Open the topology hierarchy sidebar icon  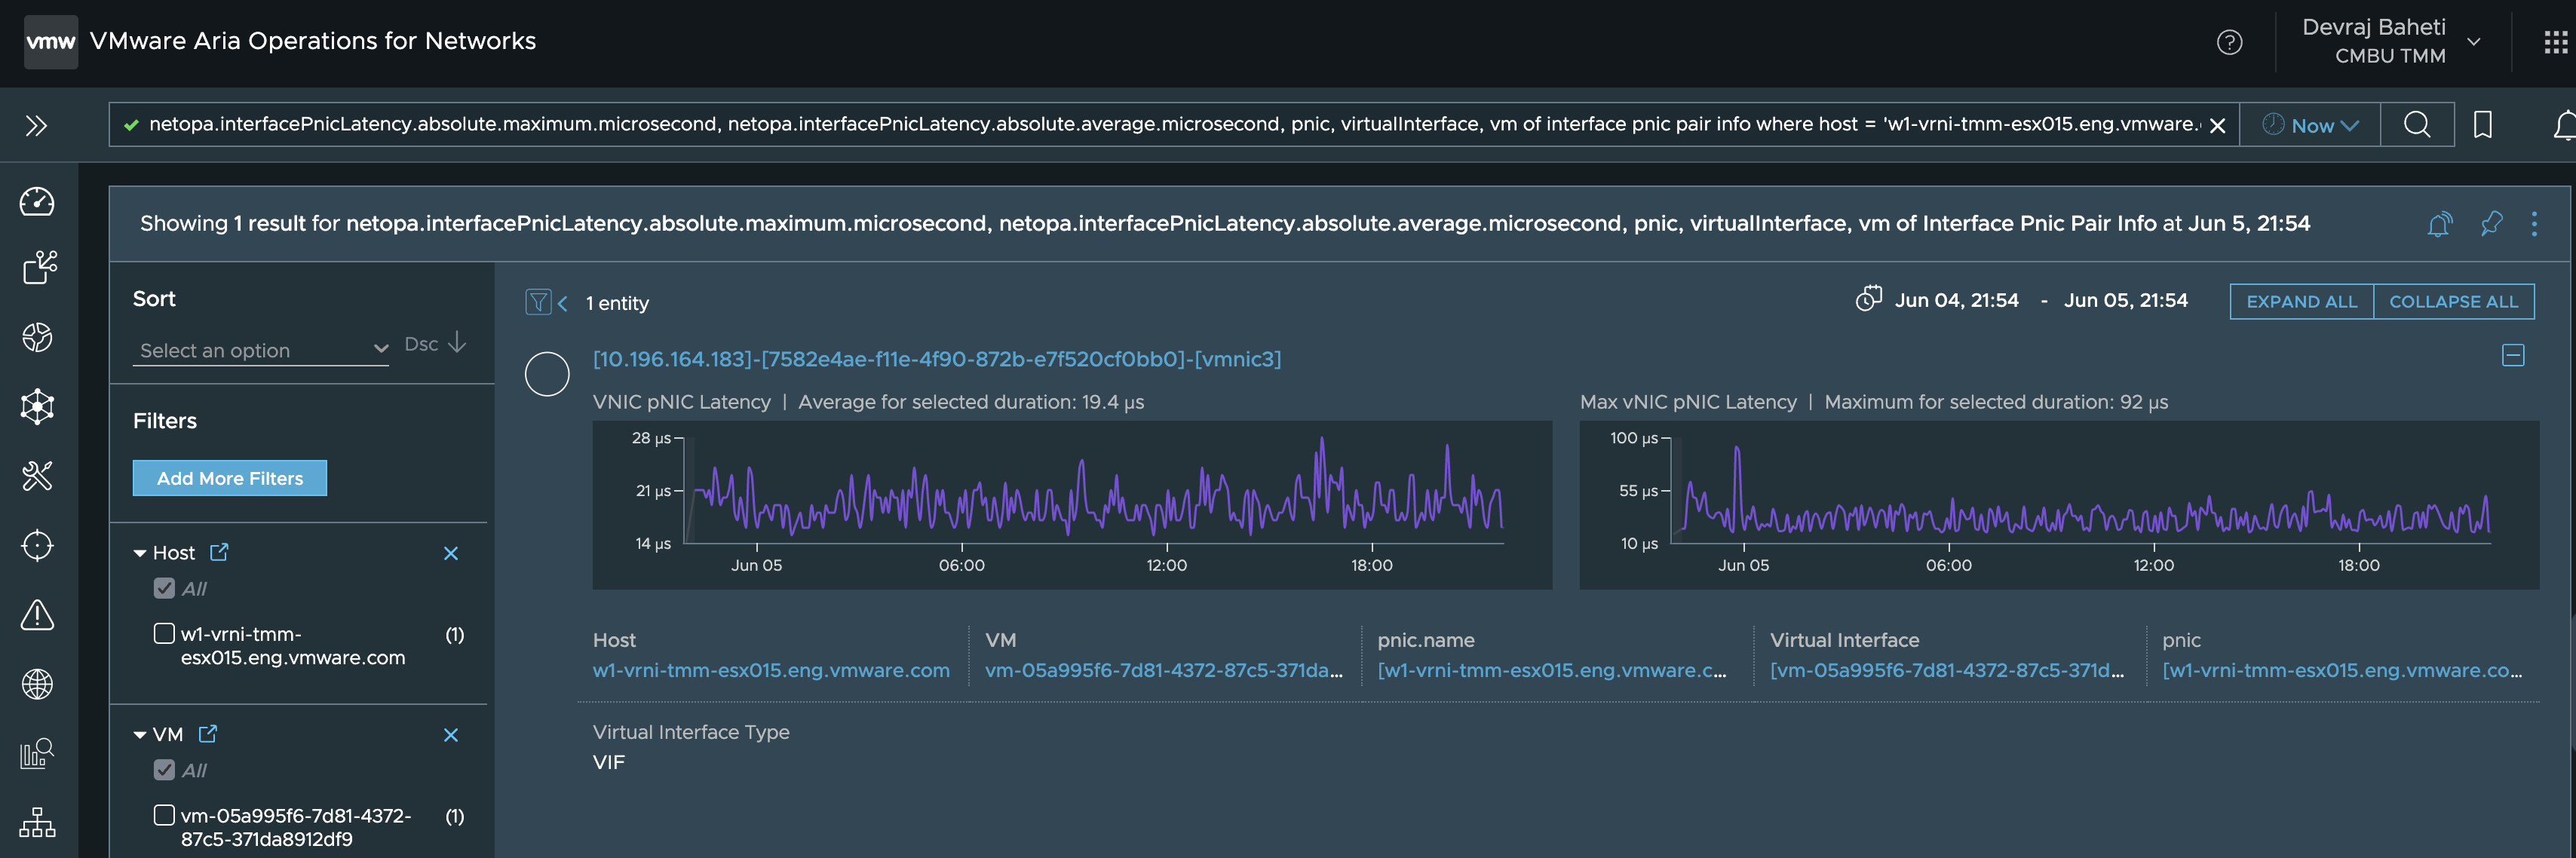coord(37,822)
